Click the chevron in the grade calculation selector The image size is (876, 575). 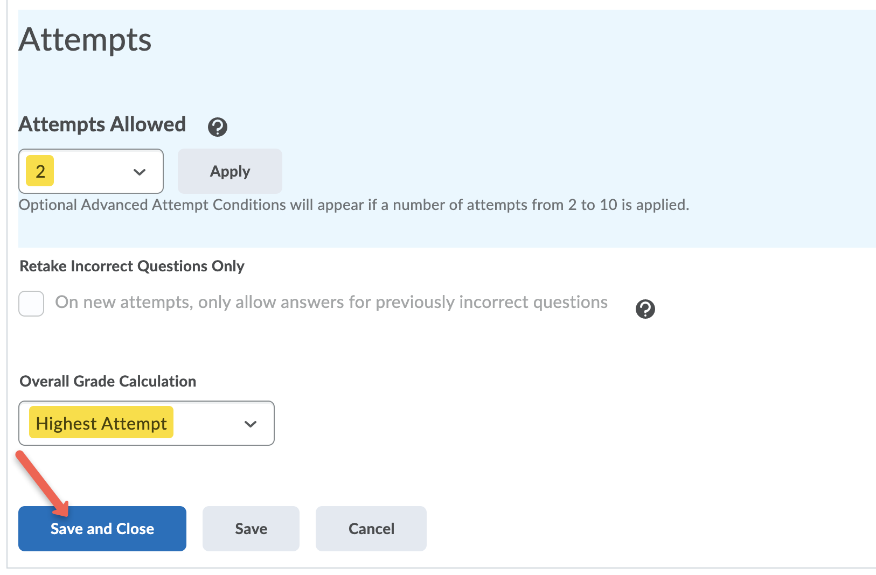pyautogui.click(x=250, y=424)
